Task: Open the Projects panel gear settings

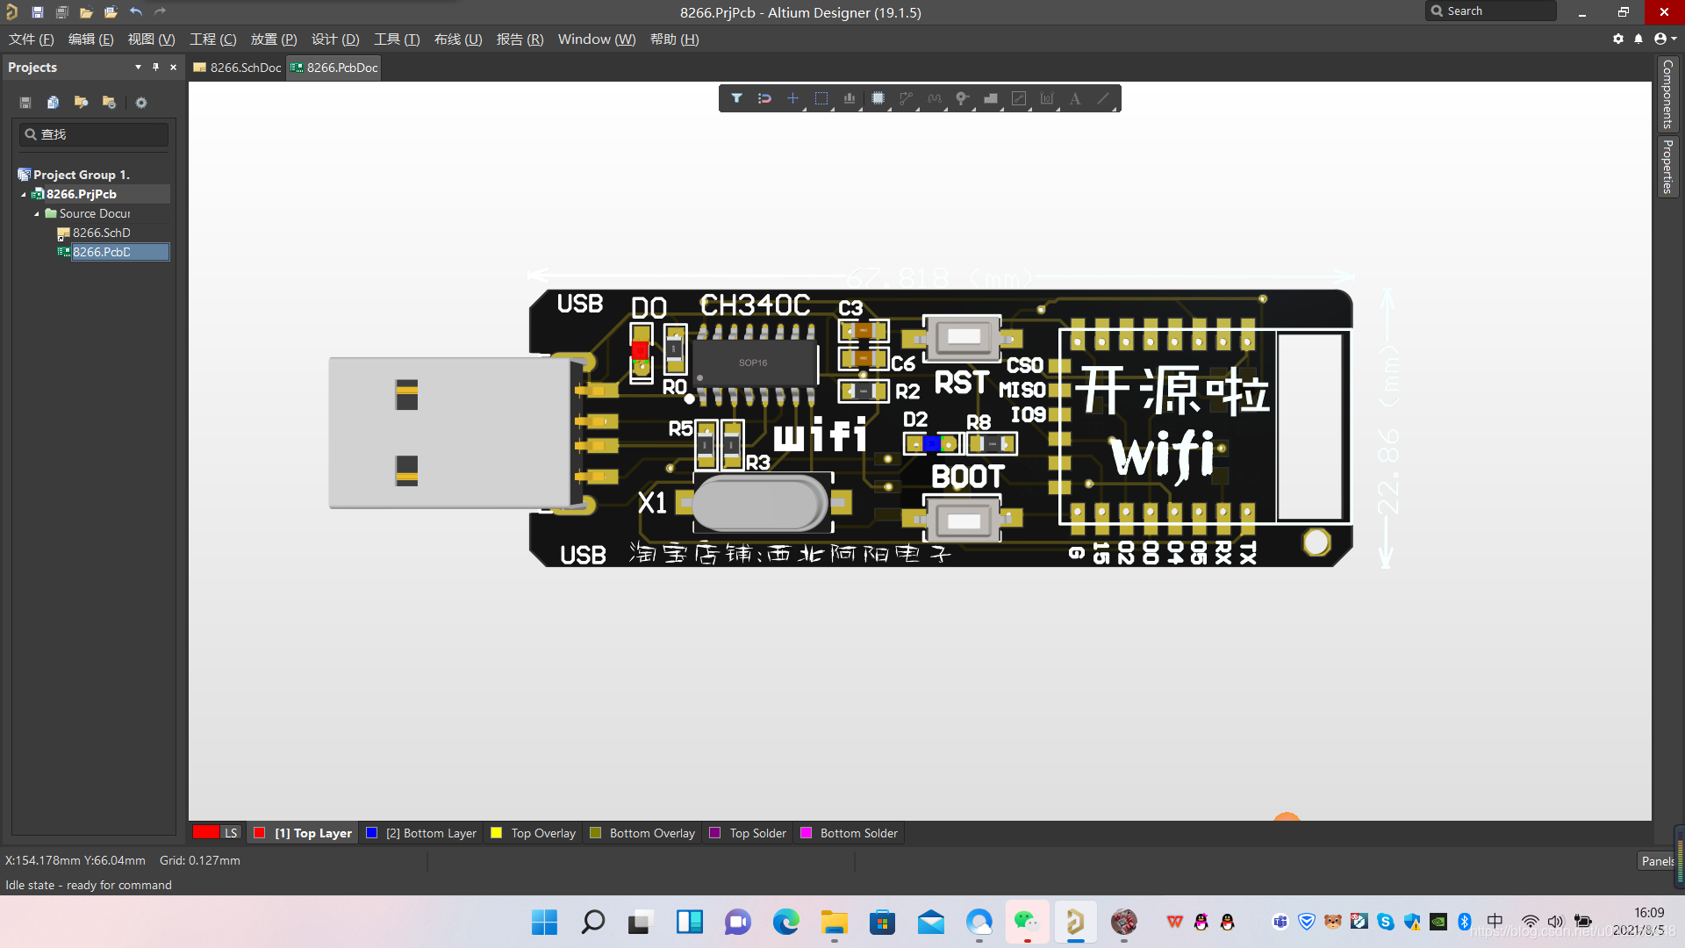Action: tap(141, 103)
